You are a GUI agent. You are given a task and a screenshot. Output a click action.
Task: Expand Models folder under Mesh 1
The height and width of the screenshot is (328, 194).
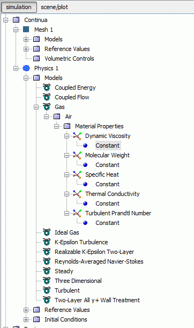[x=26, y=39]
